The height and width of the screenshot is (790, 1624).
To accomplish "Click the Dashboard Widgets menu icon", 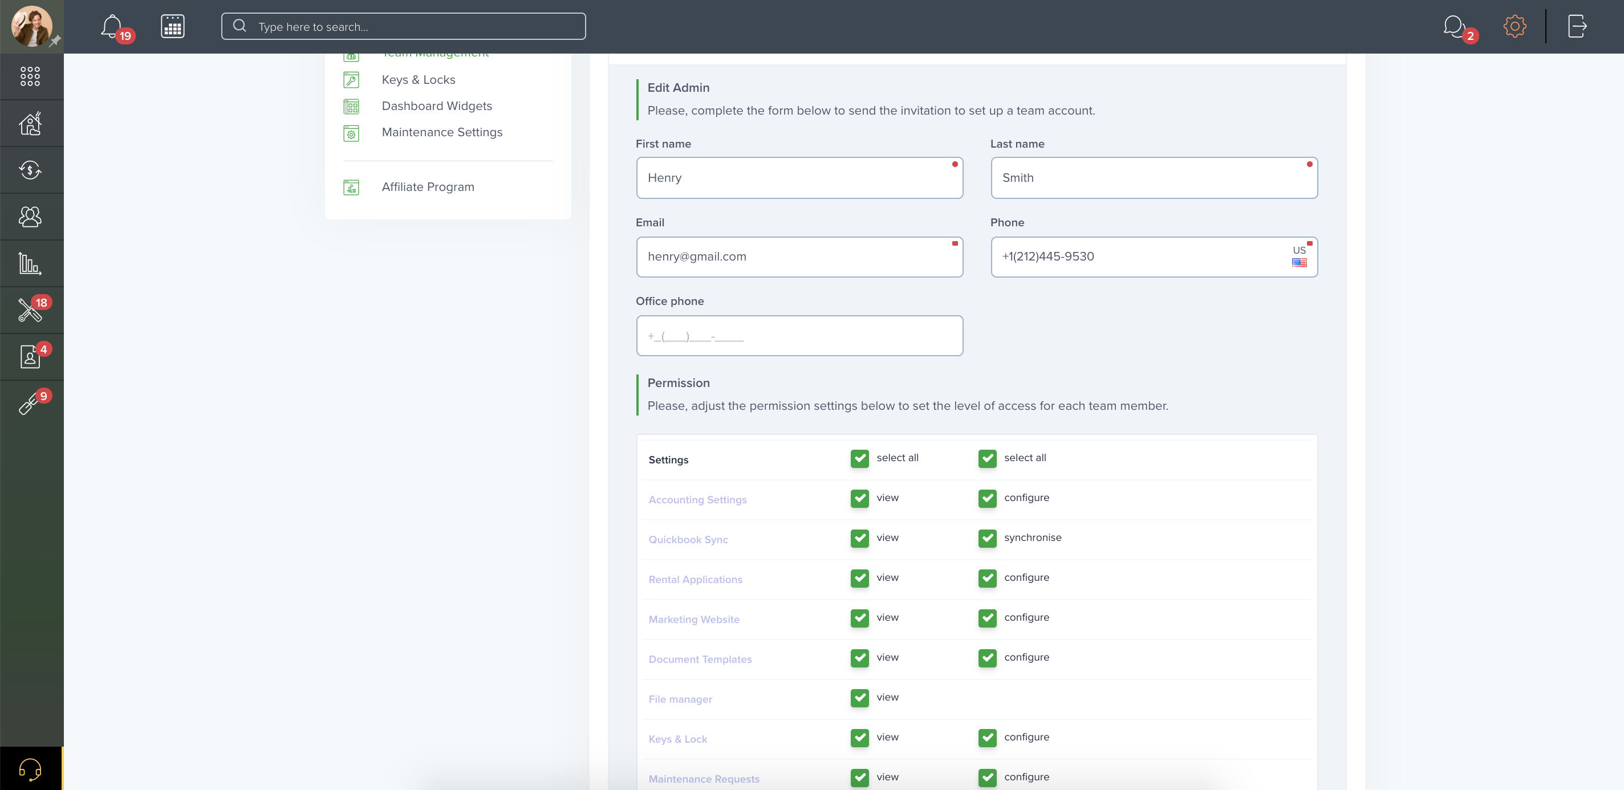I will point(351,107).
